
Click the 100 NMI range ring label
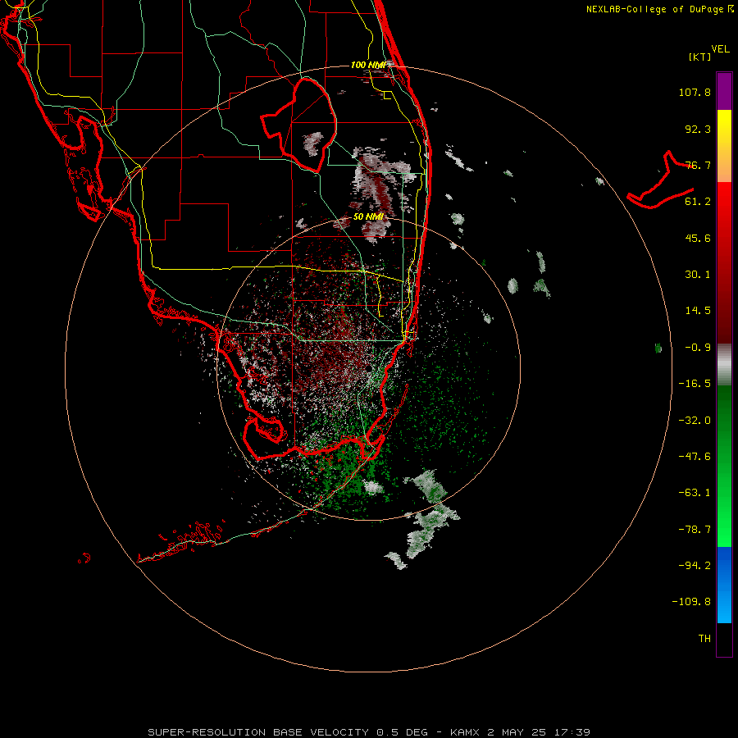[x=367, y=65]
